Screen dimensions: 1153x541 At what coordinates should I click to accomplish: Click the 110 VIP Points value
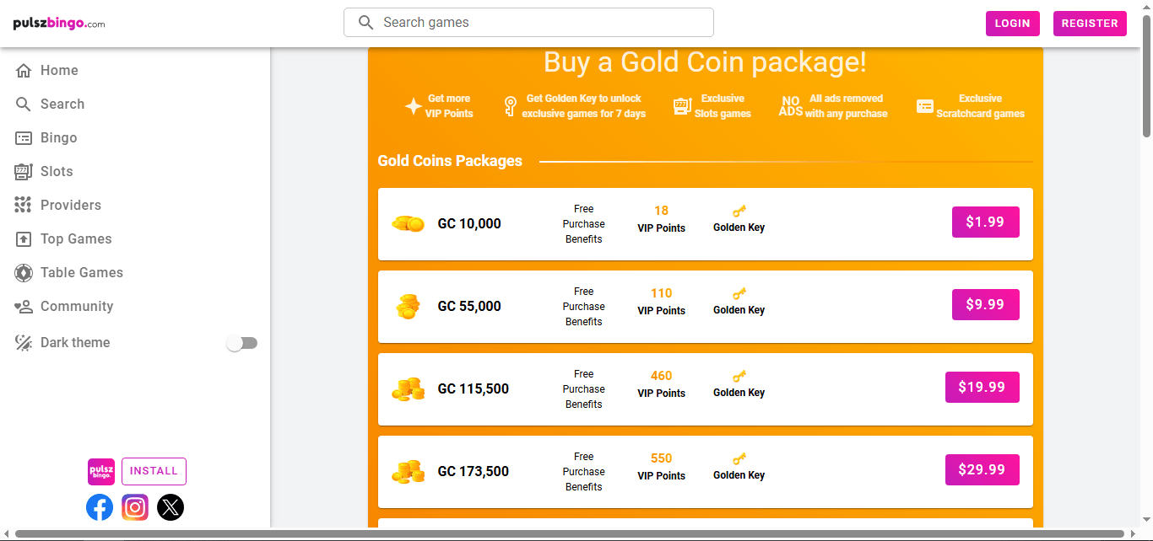click(661, 293)
